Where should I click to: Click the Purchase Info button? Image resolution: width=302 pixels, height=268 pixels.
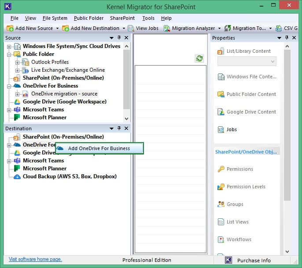coord(254,260)
